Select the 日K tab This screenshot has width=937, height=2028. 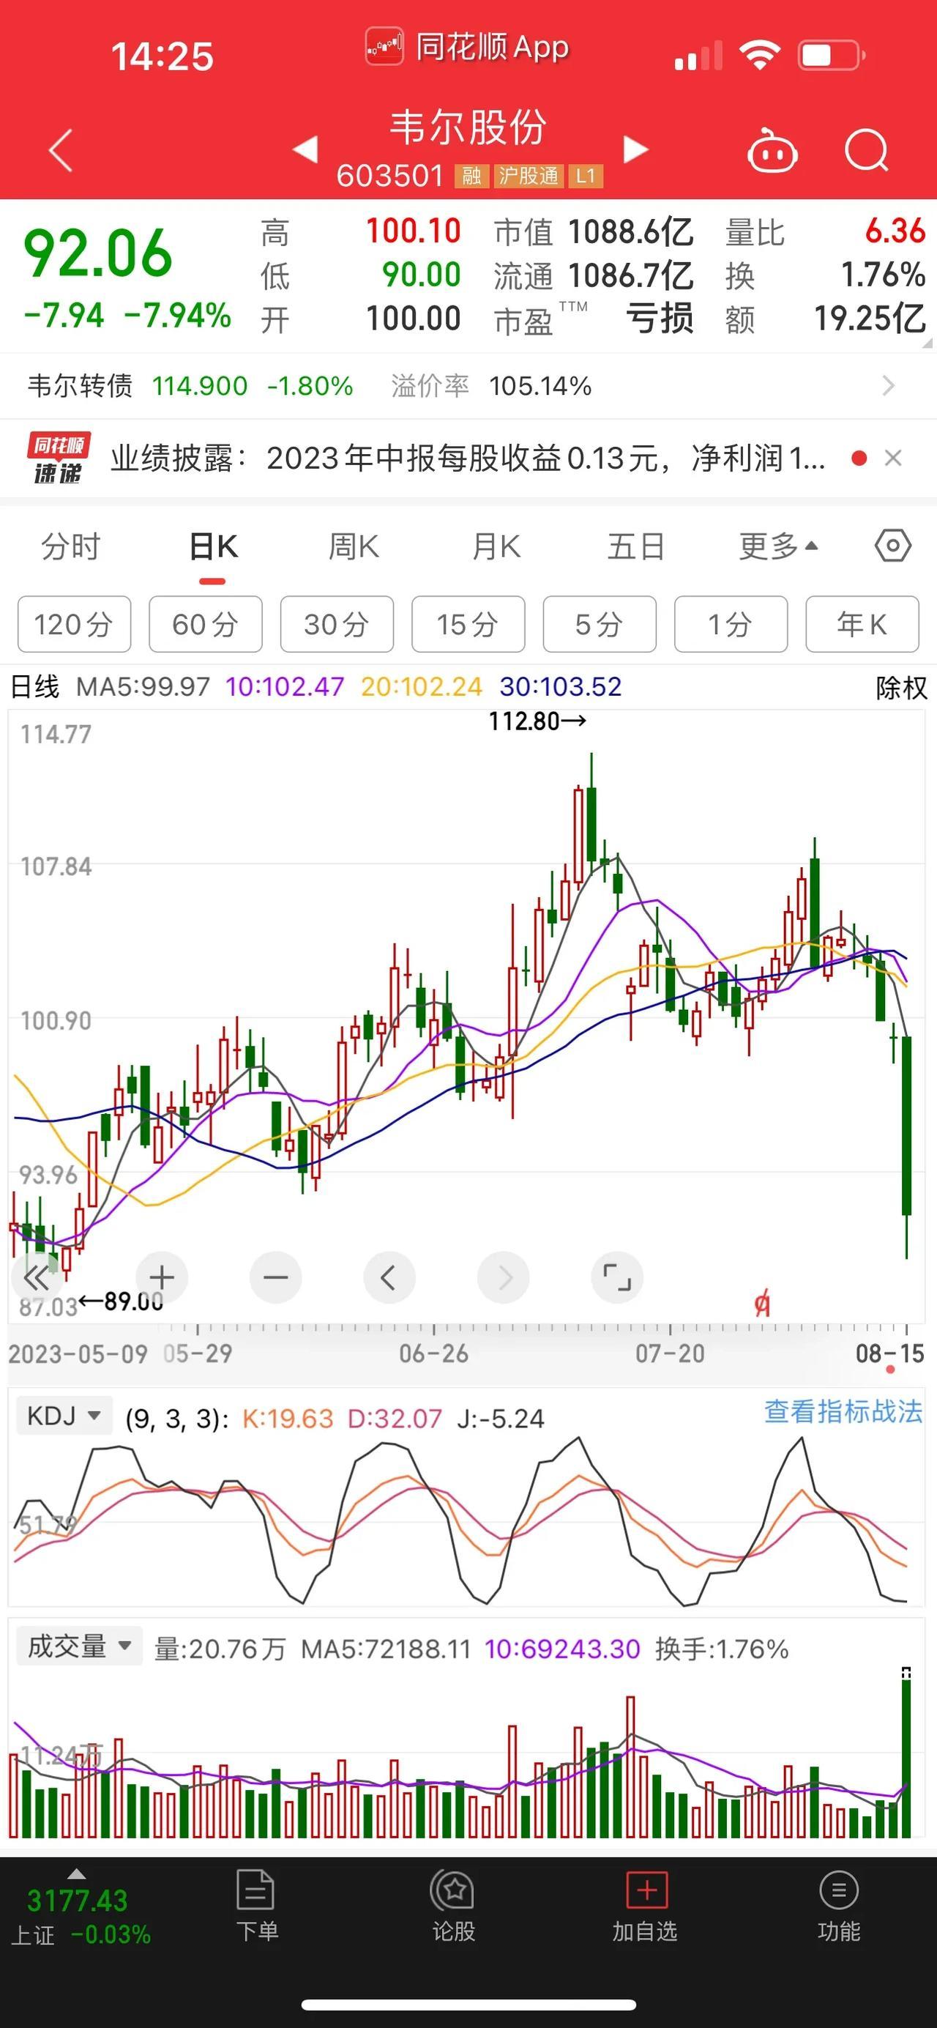tap(213, 546)
